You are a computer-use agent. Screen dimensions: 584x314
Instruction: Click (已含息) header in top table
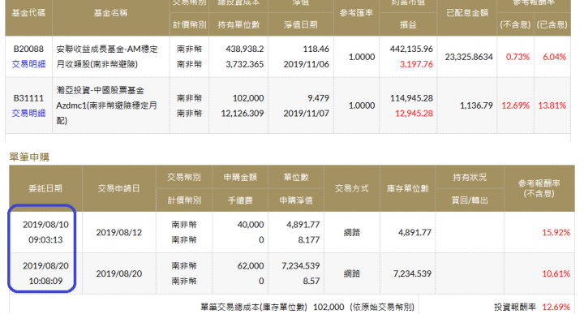click(x=552, y=24)
